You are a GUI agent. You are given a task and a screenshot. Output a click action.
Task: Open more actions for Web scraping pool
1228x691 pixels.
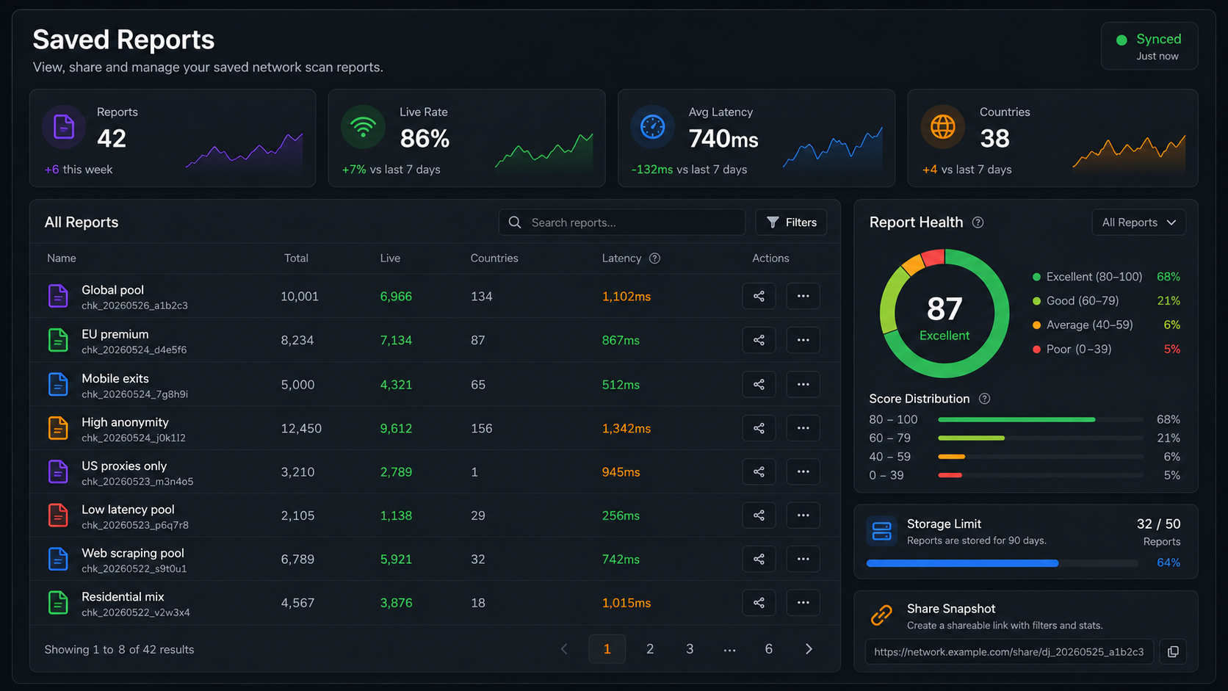(x=803, y=559)
